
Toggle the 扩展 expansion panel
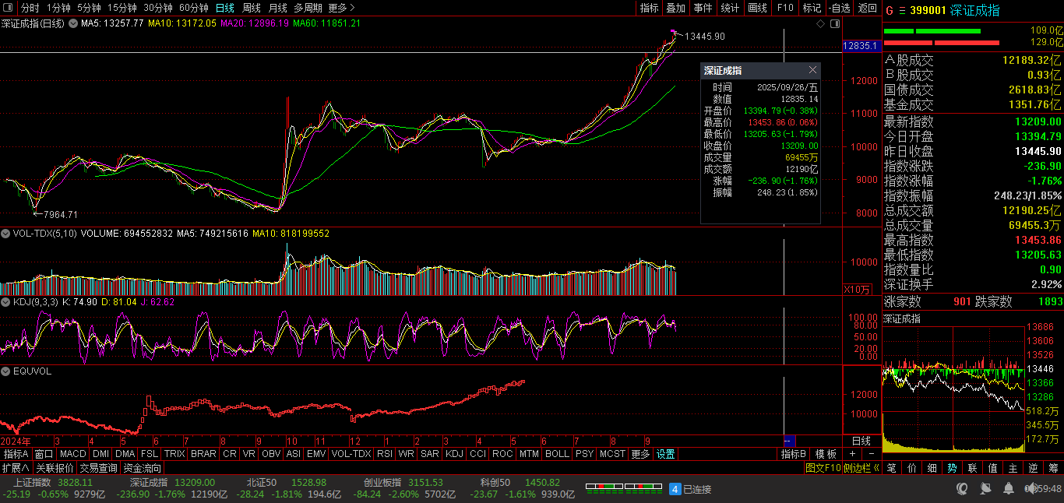[x=16, y=468]
